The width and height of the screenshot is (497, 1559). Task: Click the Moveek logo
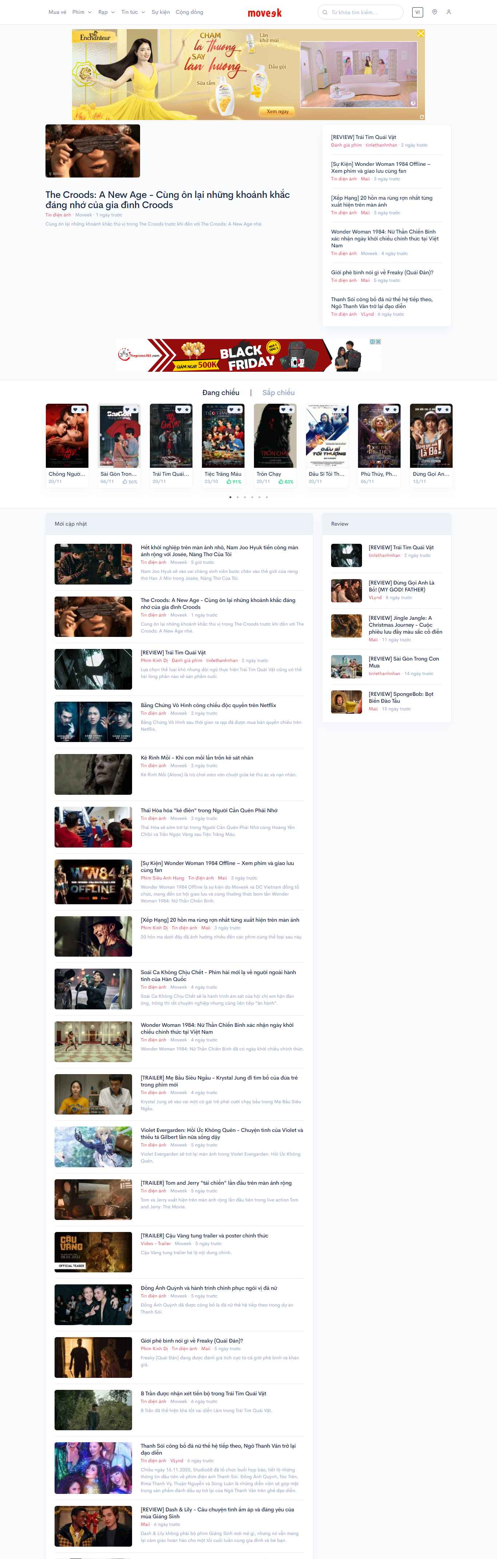tap(265, 13)
